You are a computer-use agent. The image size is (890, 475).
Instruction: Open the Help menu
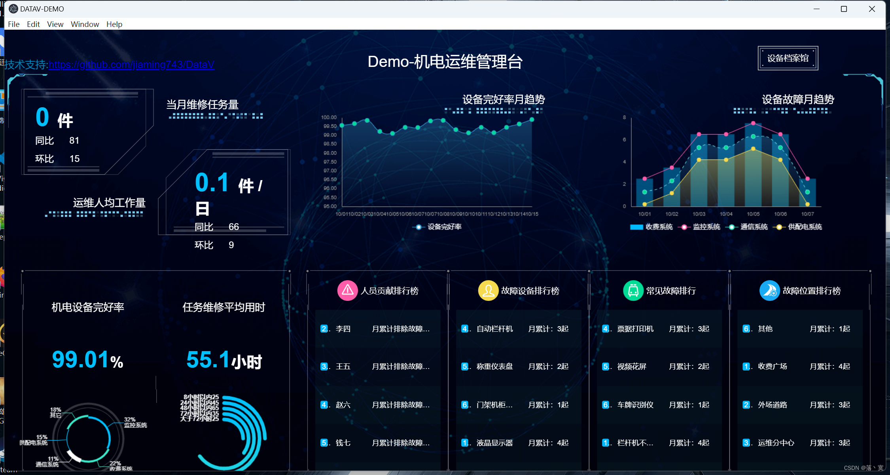pos(114,24)
